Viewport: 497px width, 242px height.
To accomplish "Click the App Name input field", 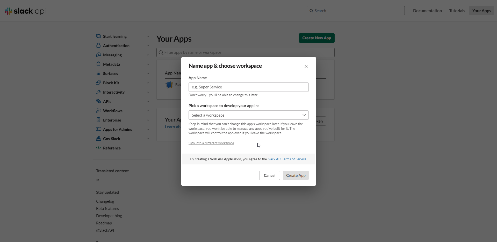I will click(248, 87).
